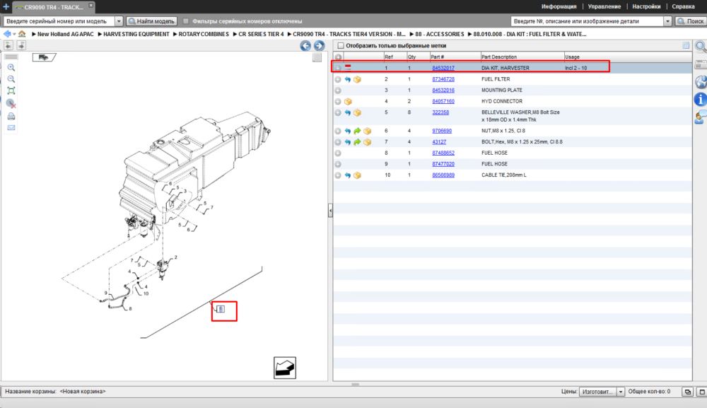Open the serial number or model dropdown arrow
Image resolution: width=707 pixels, height=408 pixels.
pyautogui.click(x=119, y=21)
